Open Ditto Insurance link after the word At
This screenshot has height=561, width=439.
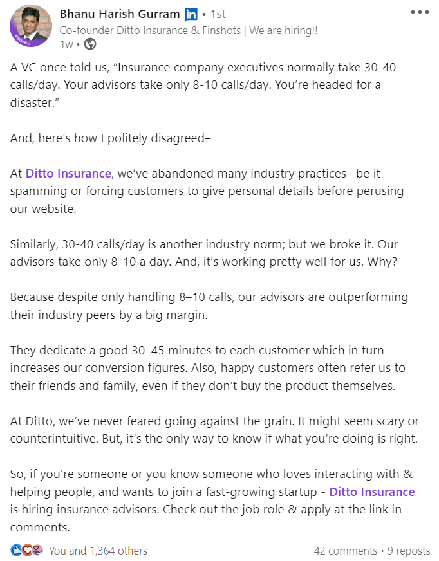(x=68, y=173)
